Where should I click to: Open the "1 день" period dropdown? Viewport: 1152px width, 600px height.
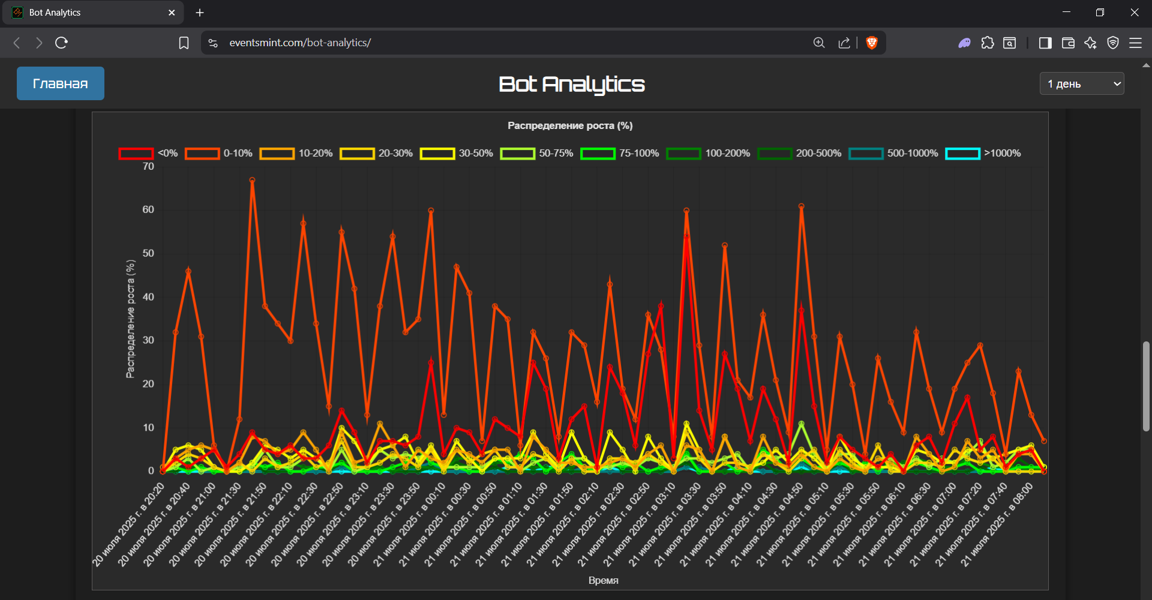tap(1082, 84)
